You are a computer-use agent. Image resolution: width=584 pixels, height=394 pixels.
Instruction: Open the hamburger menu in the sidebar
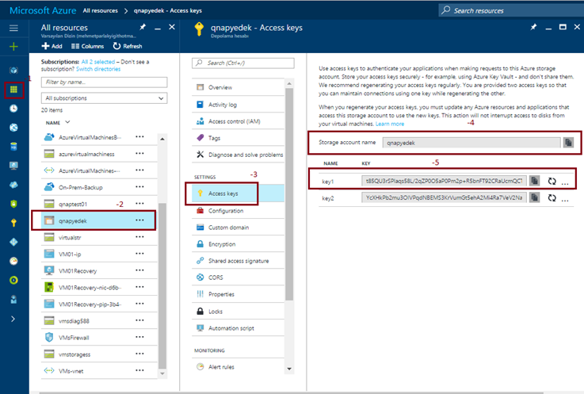tap(13, 28)
